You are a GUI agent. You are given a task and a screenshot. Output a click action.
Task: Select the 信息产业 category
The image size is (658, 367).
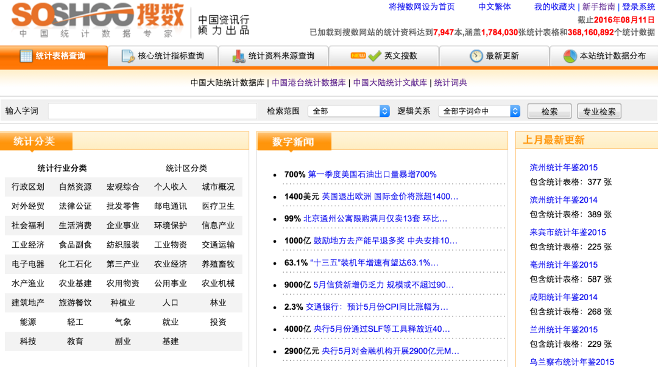point(218,225)
